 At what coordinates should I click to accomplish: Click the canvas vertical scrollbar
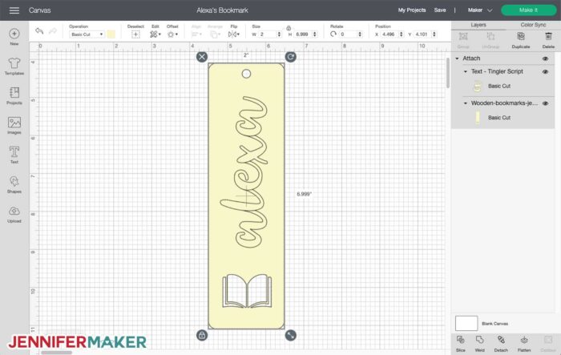tap(447, 73)
